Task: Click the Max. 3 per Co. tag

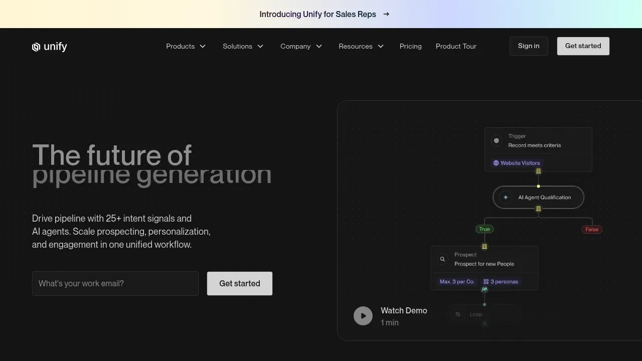Action: (457, 282)
